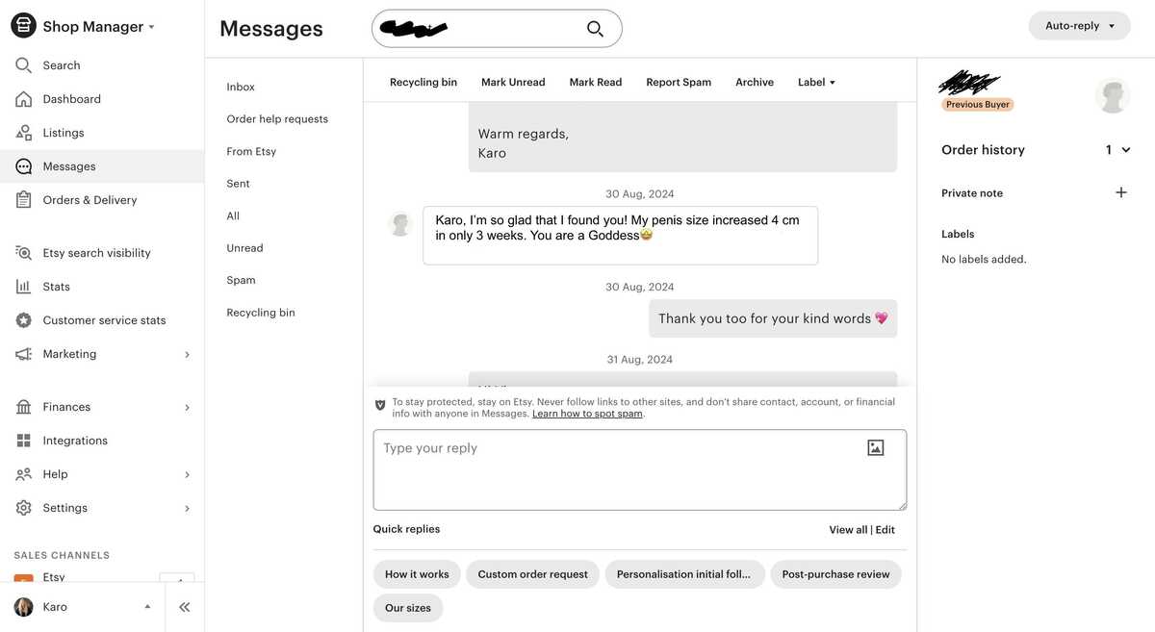
Task: Open the Auto-reply dropdown
Action: [1079, 26]
